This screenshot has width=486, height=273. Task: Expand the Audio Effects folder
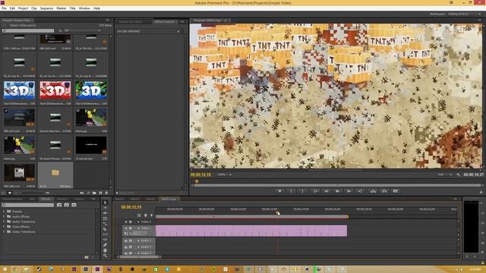coord(4,216)
